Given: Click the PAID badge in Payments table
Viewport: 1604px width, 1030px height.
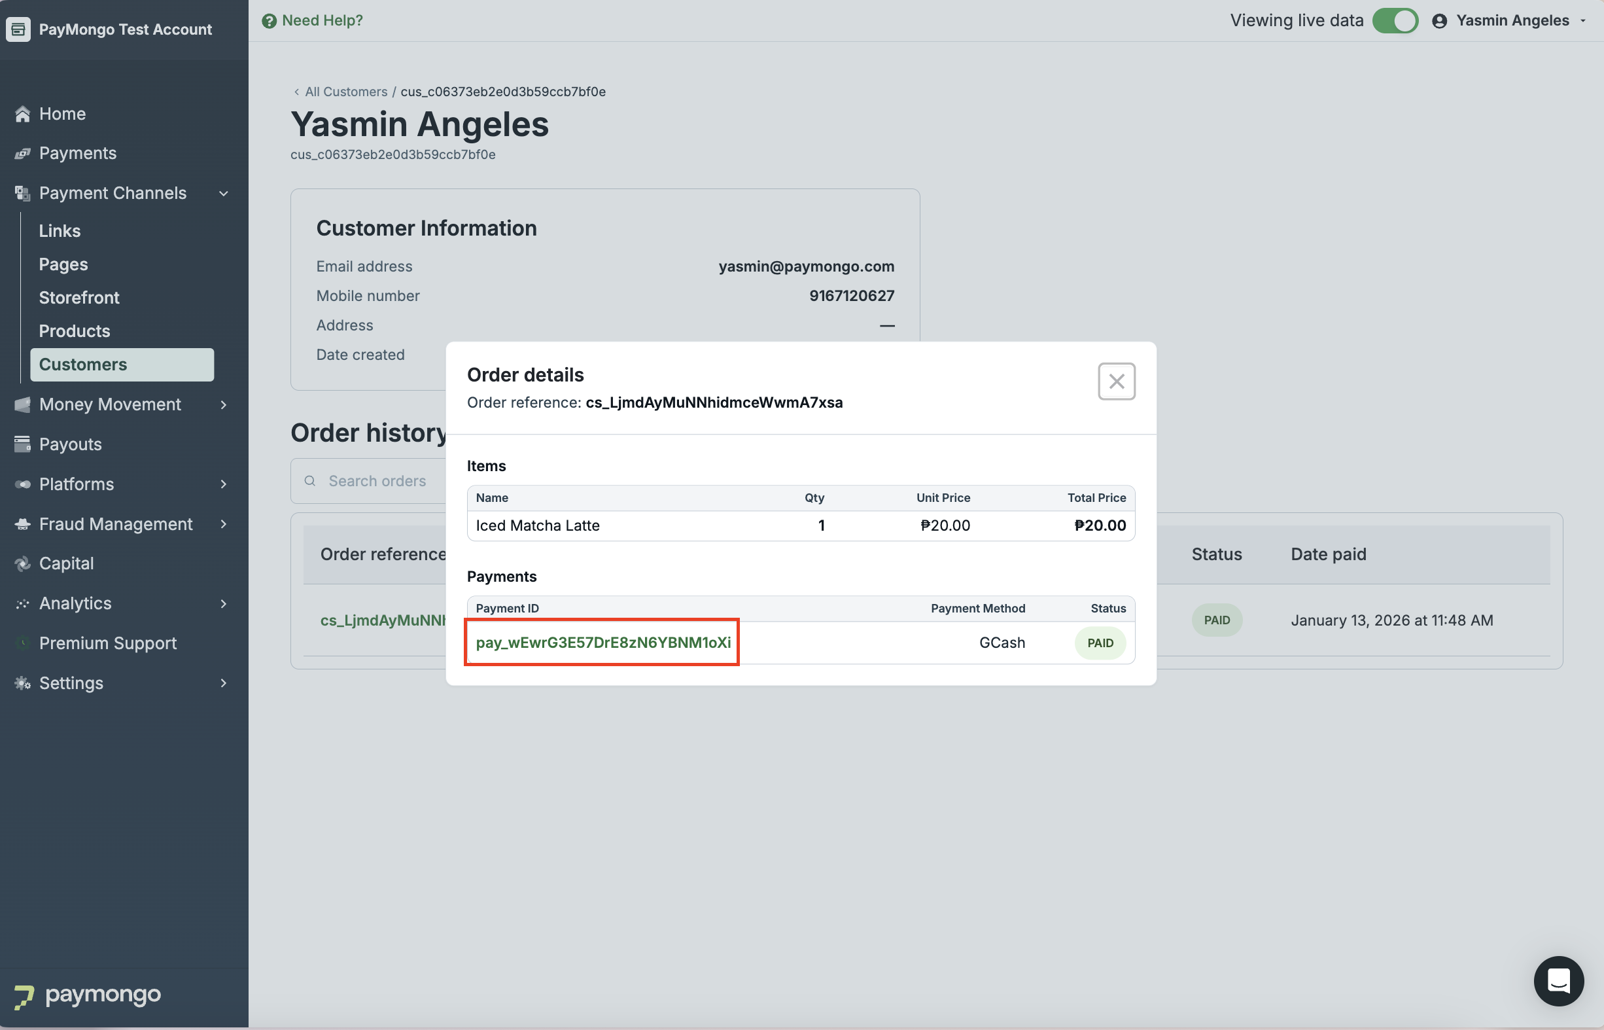Looking at the screenshot, I should click(1100, 643).
